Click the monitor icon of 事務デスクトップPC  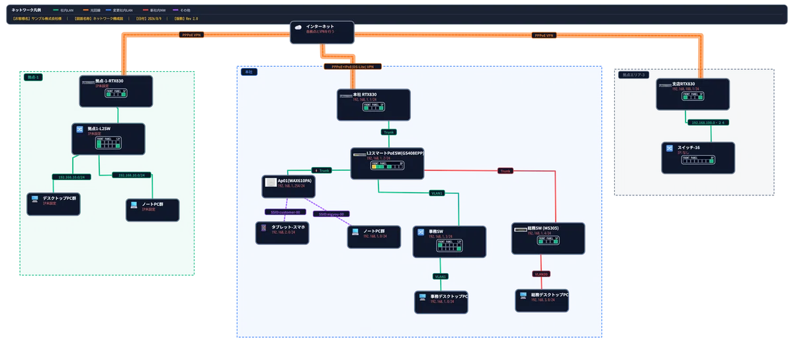[423, 297]
